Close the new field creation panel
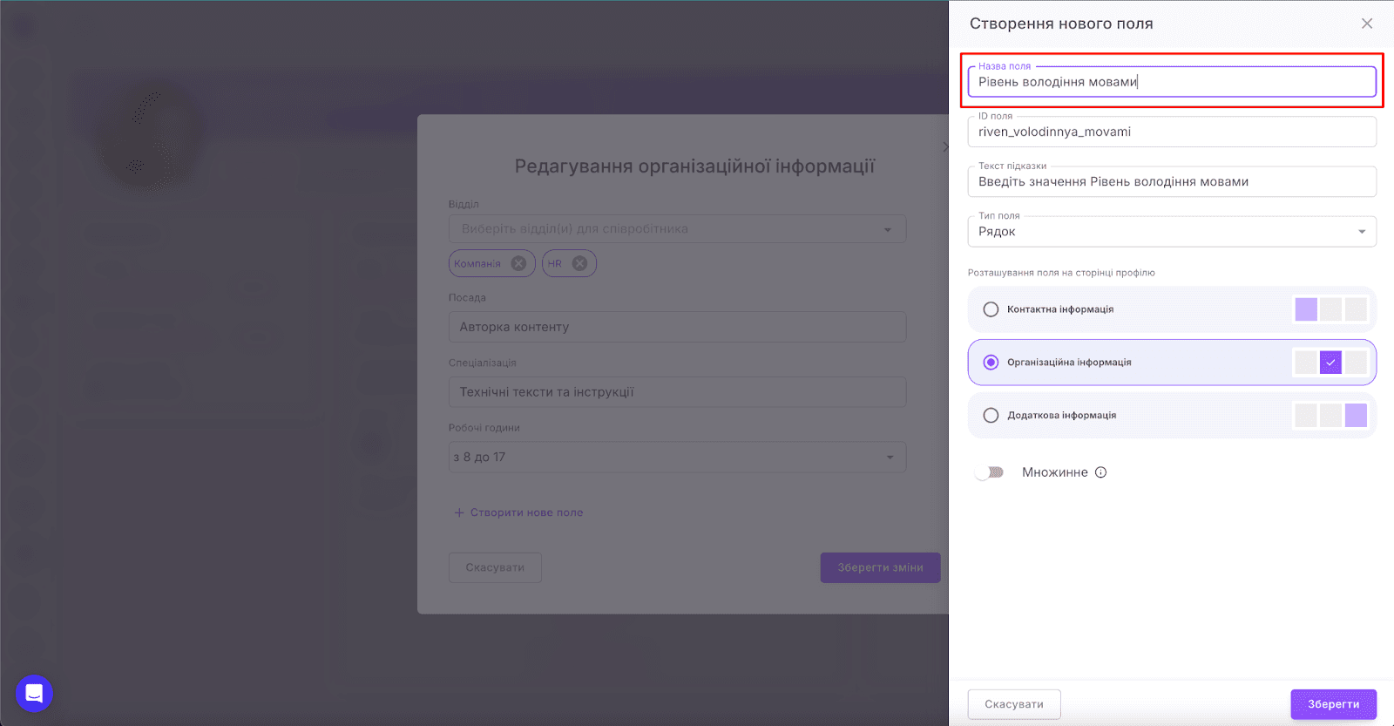The image size is (1394, 726). [1366, 24]
